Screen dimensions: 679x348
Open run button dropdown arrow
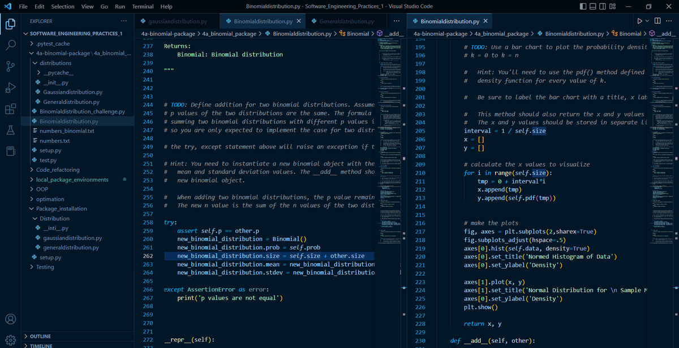[647, 21]
